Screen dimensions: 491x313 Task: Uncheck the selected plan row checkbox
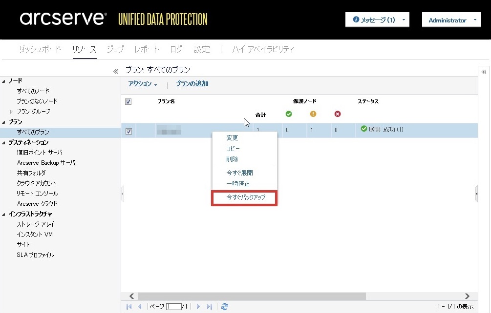click(x=128, y=131)
